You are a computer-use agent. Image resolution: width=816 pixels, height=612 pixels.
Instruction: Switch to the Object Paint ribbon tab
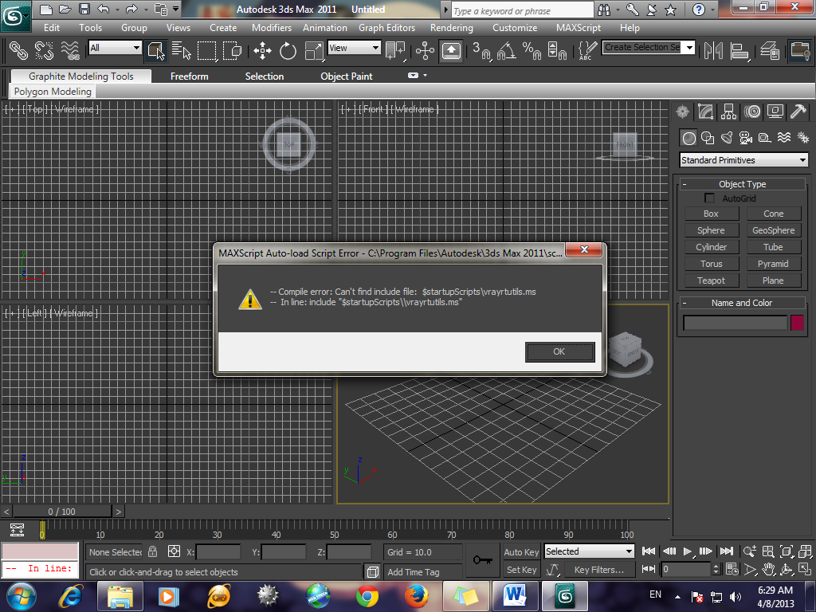pyautogui.click(x=347, y=76)
